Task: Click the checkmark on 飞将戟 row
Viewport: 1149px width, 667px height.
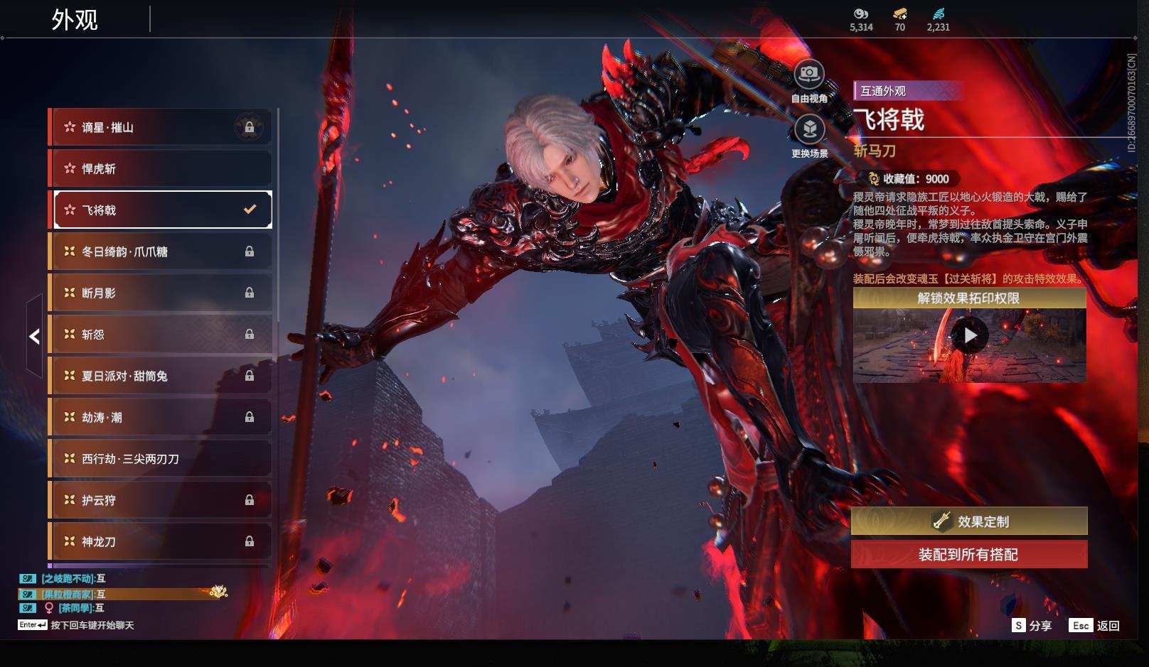Action: (x=250, y=210)
